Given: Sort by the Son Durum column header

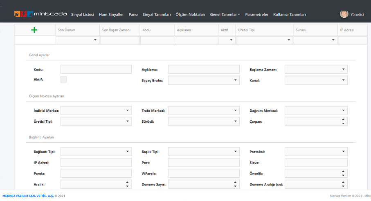Looking at the screenshot, I should coord(66,30).
